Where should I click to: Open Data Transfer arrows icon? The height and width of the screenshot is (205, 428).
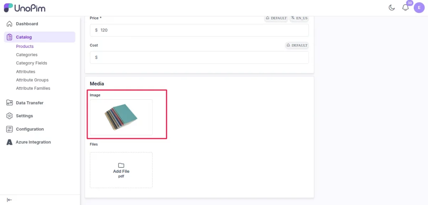(x=10, y=103)
